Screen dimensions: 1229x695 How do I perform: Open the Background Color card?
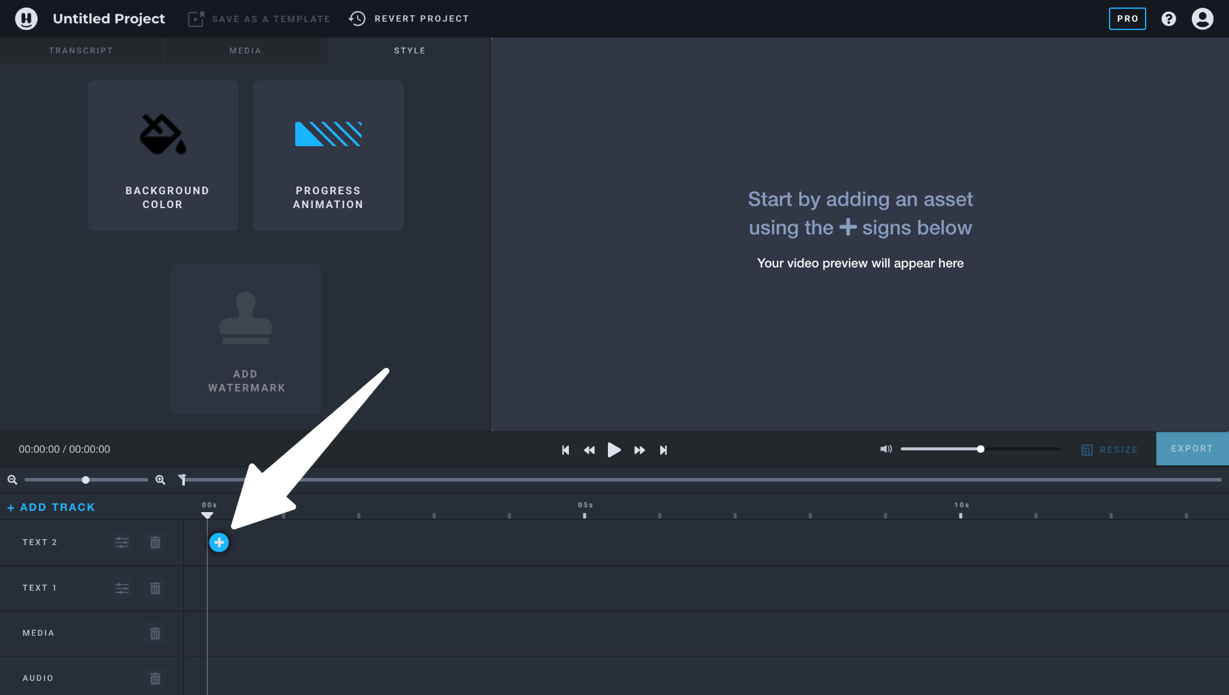[163, 155]
